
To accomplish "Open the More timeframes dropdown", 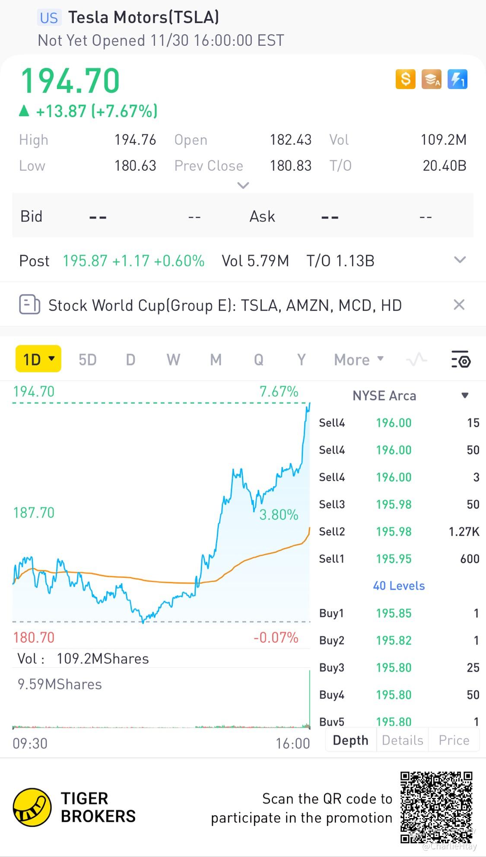I will 359,359.
